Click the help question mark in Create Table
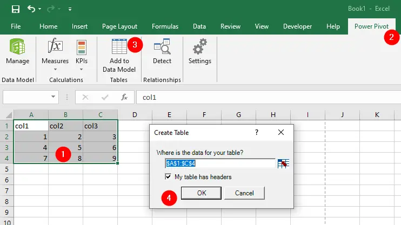The width and height of the screenshot is (401, 225). tap(257, 132)
